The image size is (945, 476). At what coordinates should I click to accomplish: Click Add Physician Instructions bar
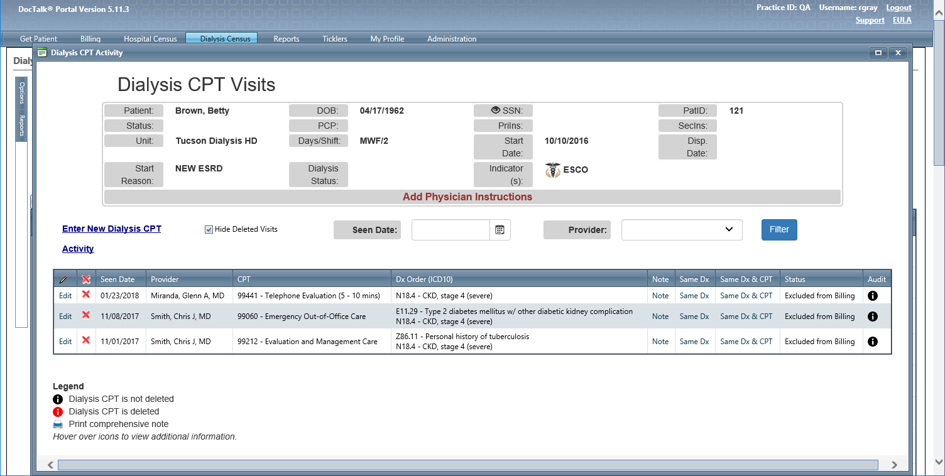[x=467, y=197]
